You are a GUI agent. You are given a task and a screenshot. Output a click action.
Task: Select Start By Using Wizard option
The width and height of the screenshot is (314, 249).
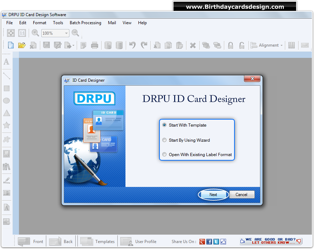coord(164,140)
